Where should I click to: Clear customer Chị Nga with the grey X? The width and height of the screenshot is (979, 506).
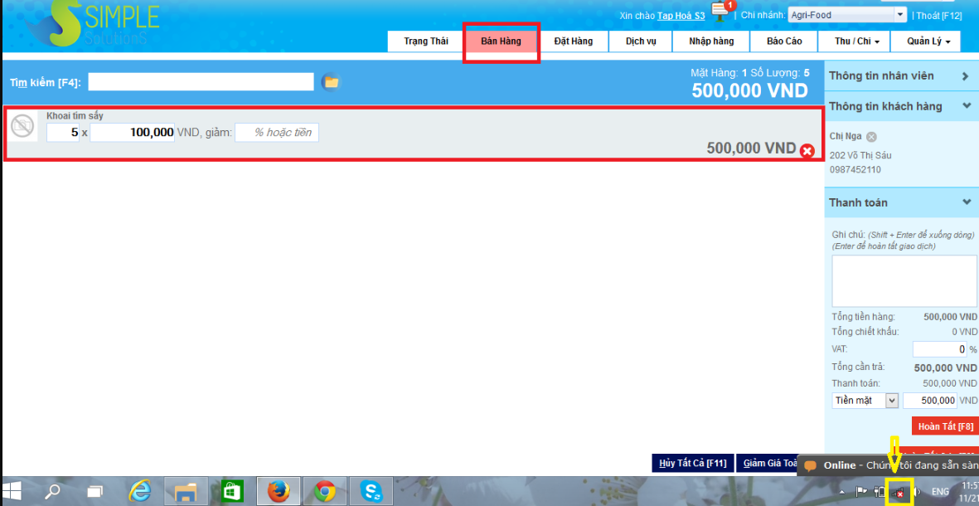coord(871,137)
